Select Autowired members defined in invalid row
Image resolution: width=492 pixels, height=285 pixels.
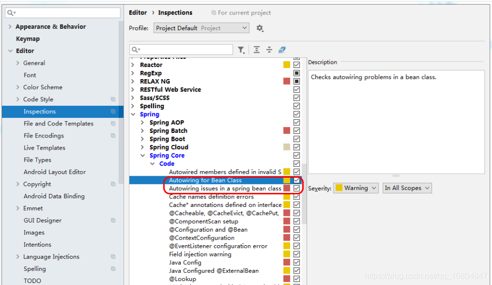225,172
